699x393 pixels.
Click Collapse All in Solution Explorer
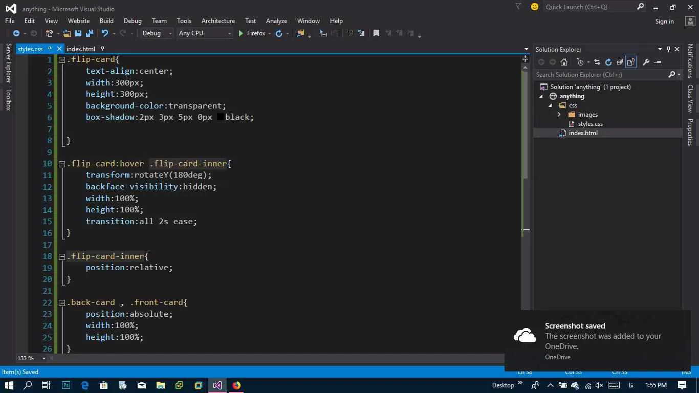(x=620, y=62)
